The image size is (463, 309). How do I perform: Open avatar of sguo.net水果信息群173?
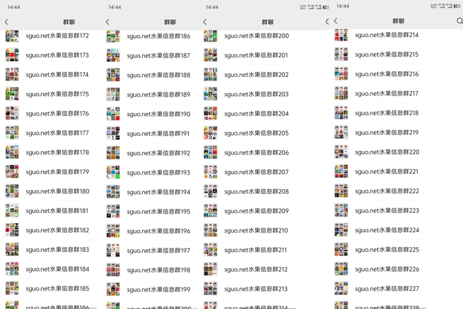pyautogui.click(x=12, y=55)
